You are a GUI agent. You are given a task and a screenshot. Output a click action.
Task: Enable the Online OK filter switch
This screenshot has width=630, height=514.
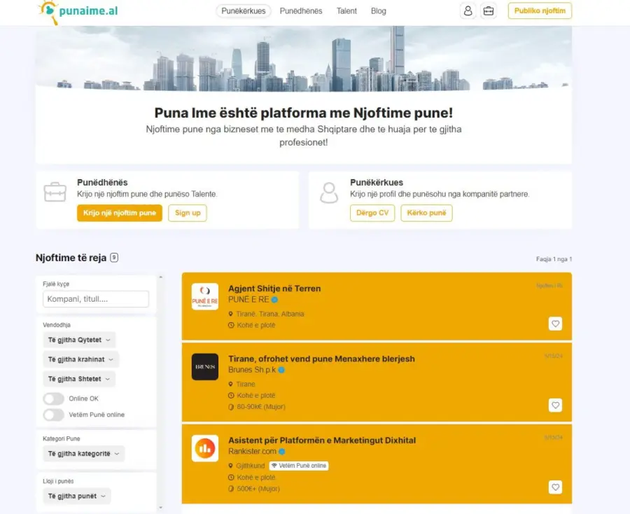[53, 398]
